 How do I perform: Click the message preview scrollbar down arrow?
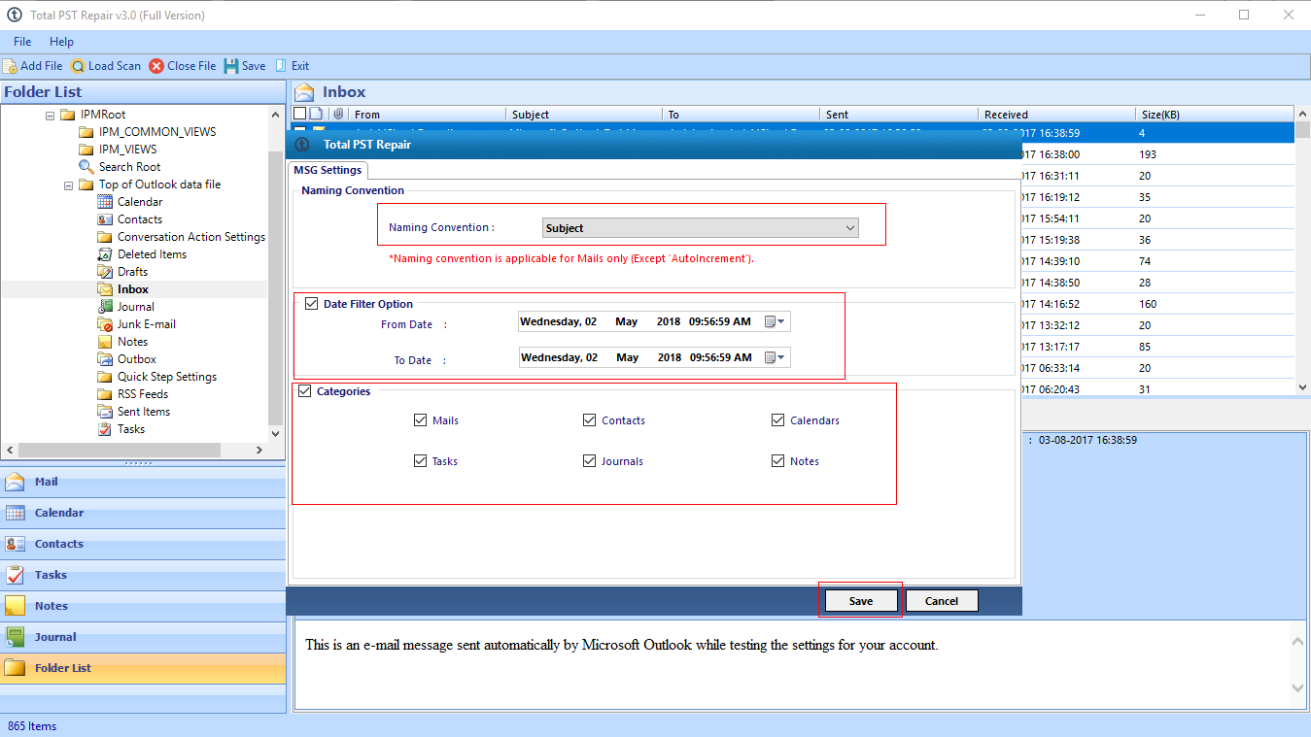[1298, 687]
